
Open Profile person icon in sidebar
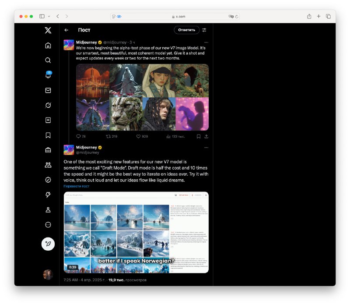pyautogui.click(x=48, y=210)
